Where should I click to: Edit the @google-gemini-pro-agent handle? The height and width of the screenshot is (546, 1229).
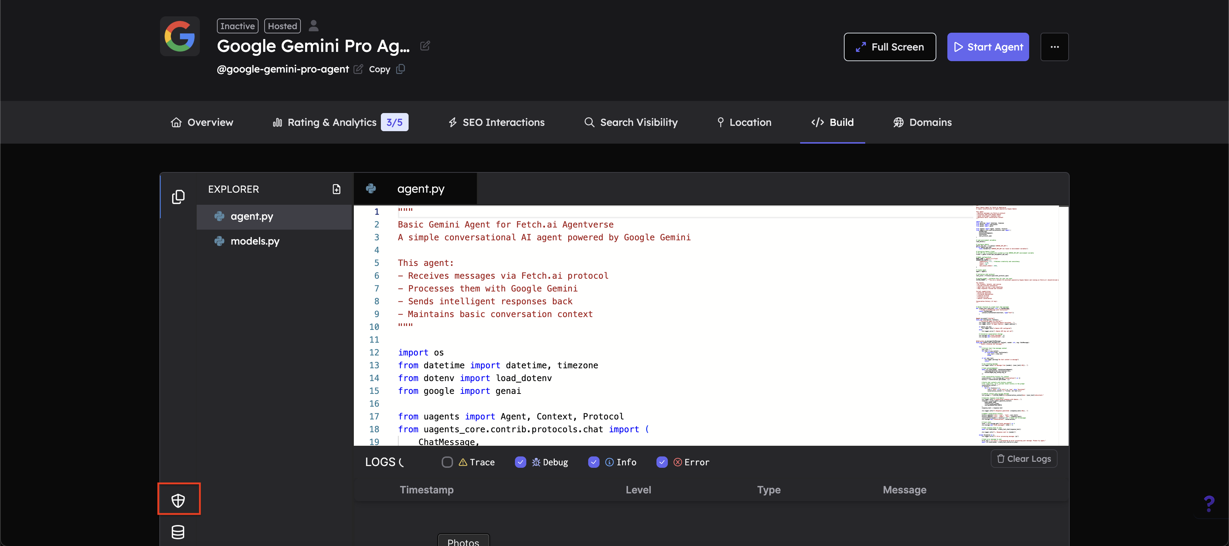pos(358,69)
